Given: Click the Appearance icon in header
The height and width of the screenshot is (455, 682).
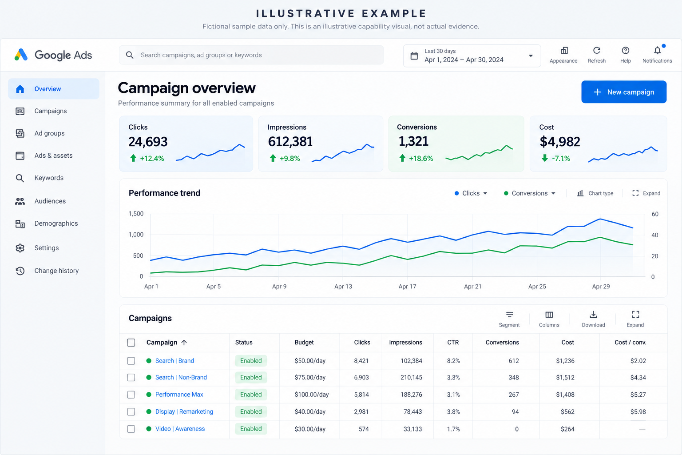Looking at the screenshot, I should coord(564,51).
